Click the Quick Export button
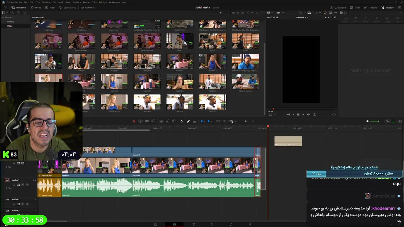Image resolution: width=404 pixels, height=227 pixels. pos(338,8)
